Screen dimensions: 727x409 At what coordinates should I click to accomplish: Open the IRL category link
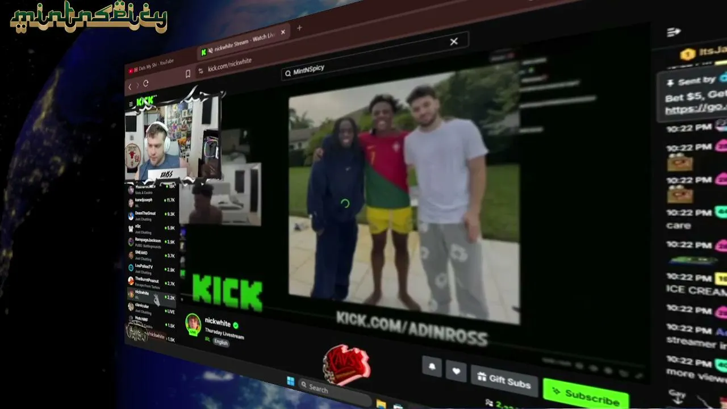point(208,339)
